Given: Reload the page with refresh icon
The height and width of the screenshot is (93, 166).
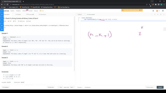Looking at the screenshot, I should click(8, 5).
